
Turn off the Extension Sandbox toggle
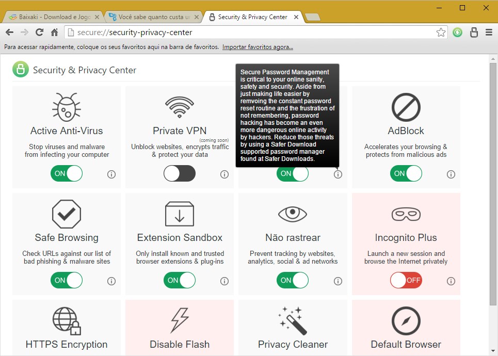point(180,280)
